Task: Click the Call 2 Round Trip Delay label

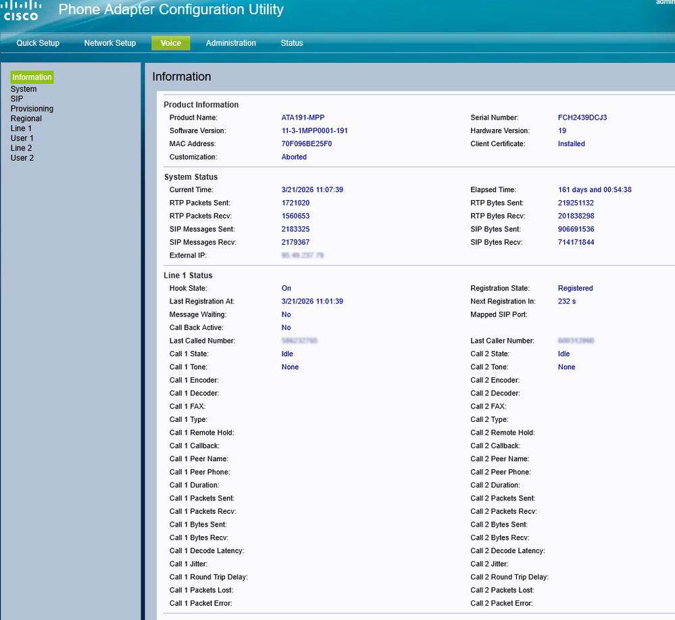Action: click(509, 577)
